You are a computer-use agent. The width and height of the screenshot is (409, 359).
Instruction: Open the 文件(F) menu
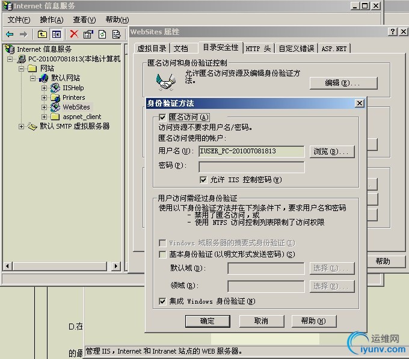pyautogui.click(x=19, y=20)
